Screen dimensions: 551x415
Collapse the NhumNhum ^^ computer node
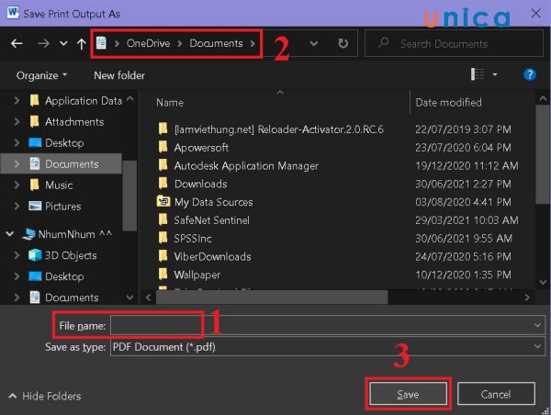pyautogui.click(x=10, y=234)
